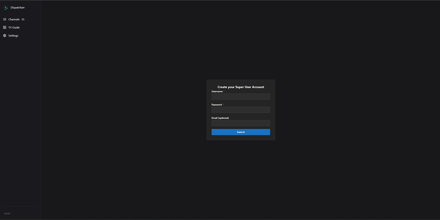The height and width of the screenshot is (220, 440).
Task: Click the Email (optional) field label
Action: 220,118
